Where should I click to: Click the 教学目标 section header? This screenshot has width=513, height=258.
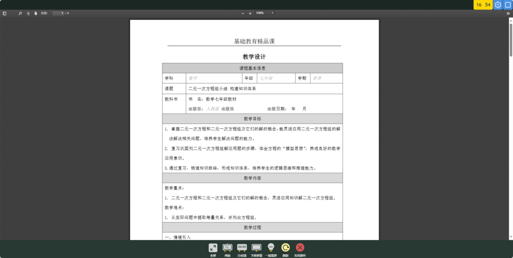point(252,118)
